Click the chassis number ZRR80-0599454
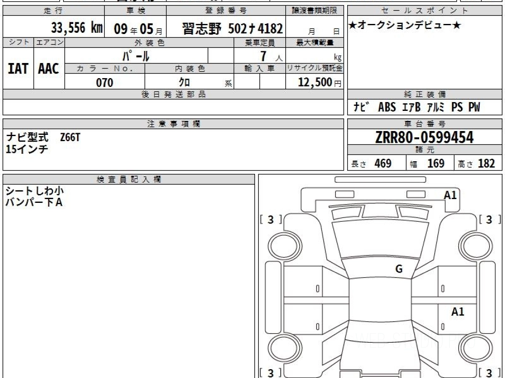Image resolution: width=505 pixels, height=378 pixels. click(424, 137)
